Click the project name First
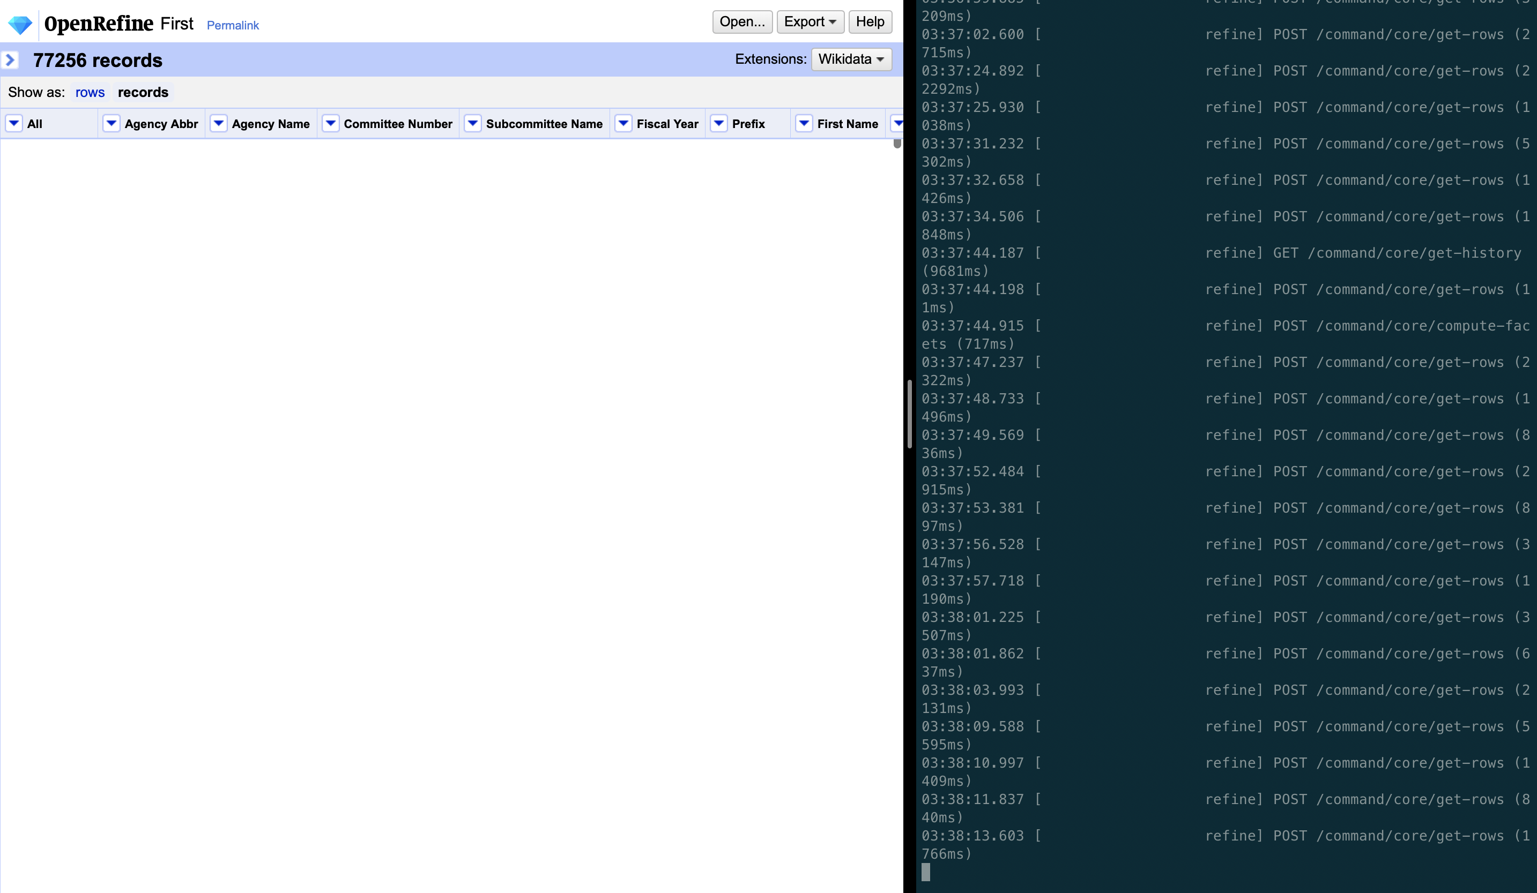Screen dimensions: 1537x893 pos(177,24)
